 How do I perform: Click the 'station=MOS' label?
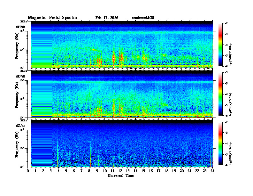143,18
